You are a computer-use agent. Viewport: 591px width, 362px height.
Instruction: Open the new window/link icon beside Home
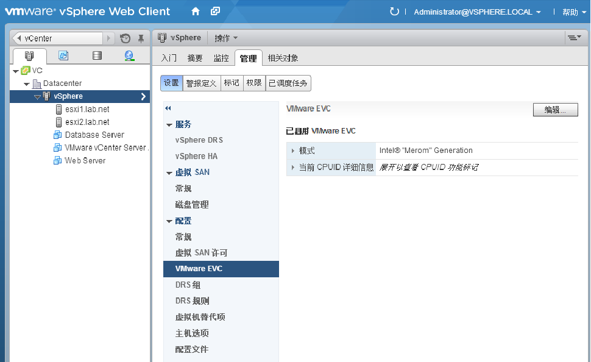(215, 12)
